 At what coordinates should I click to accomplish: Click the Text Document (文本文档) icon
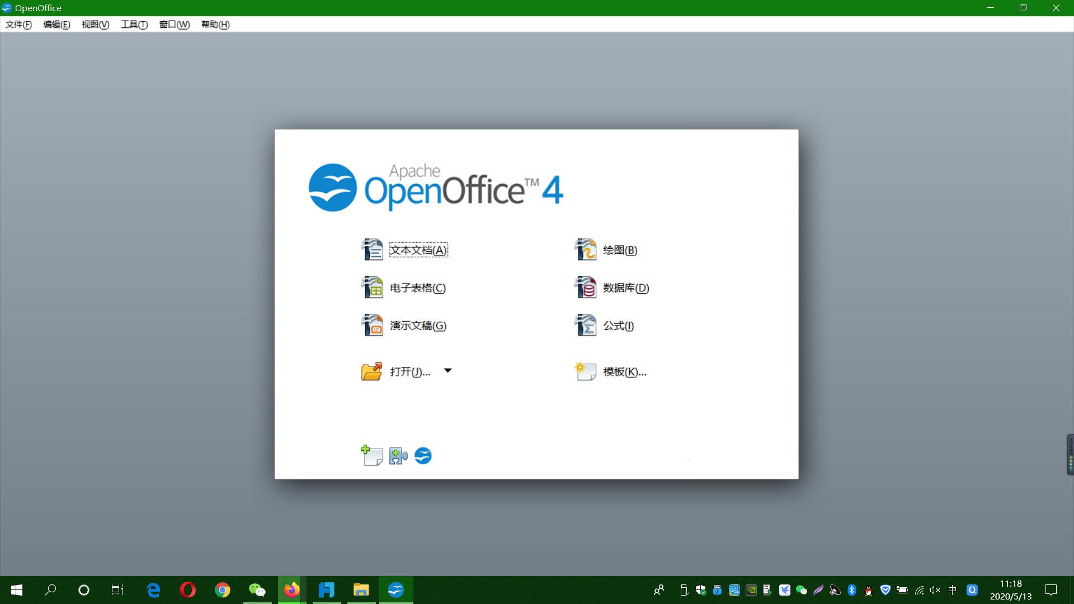pyautogui.click(x=372, y=250)
